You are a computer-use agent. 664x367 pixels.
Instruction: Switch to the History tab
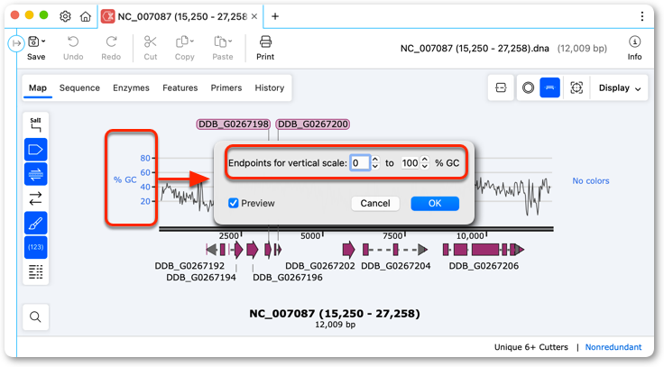point(270,88)
